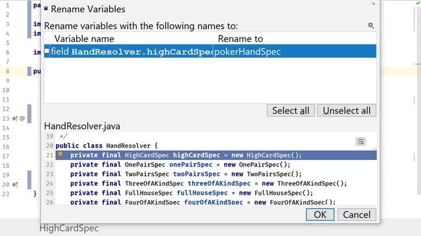
Task: Cancel the Rename Variables dialog
Action: pyautogui.click(x=357, y=214)
